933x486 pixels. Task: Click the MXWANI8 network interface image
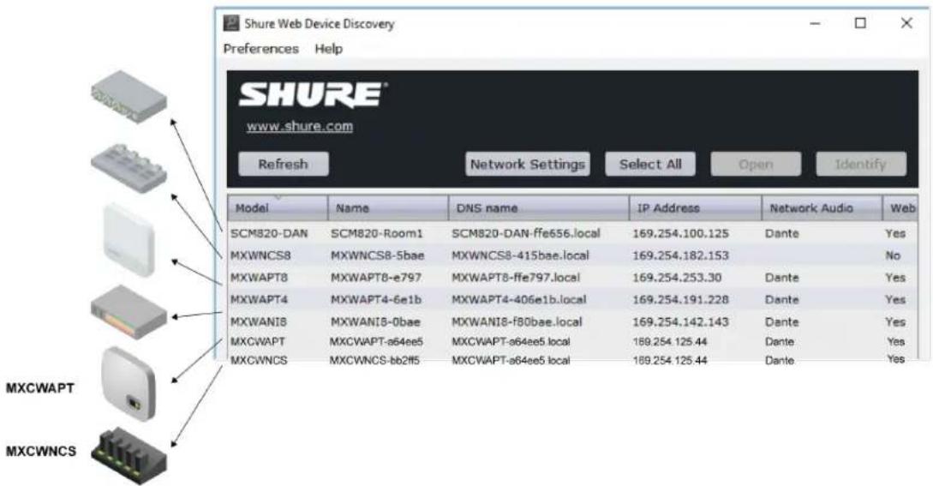click(x=129, y=312)
